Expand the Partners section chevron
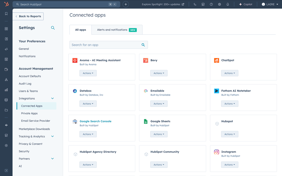This screenshot has width=282, height=176. pyautogui.click(x=52, y=159)
